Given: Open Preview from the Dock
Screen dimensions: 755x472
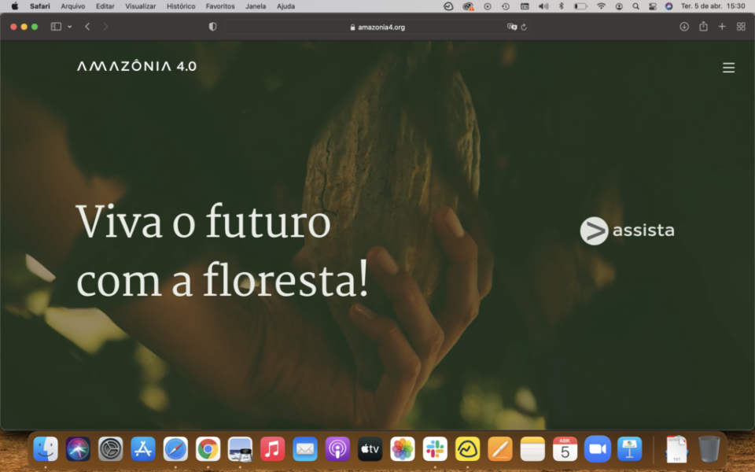Looking at the screenshot, I should tap(241, 449).
